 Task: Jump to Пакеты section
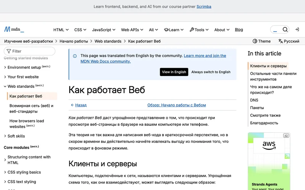point(257,108)
